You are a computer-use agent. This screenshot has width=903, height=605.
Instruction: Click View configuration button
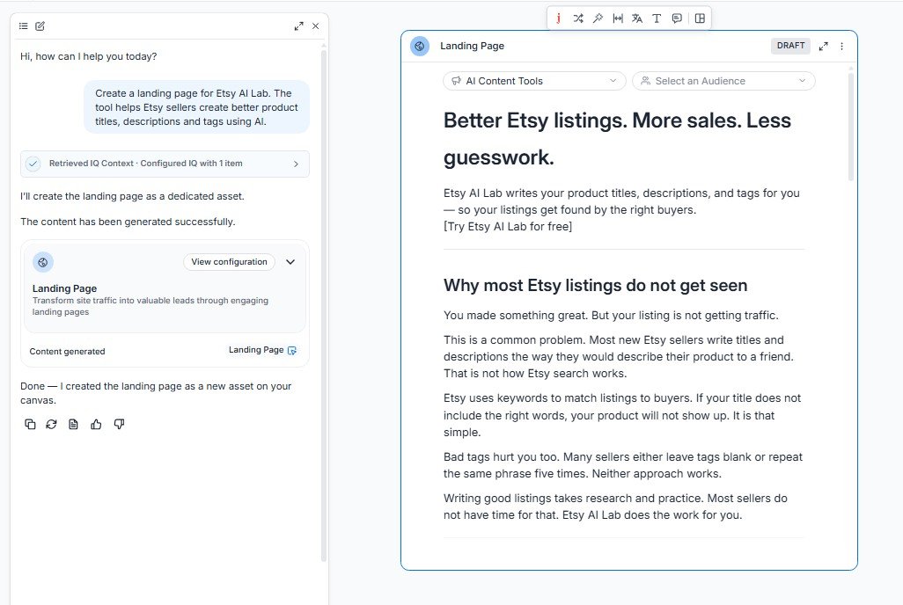pos(229,262)
